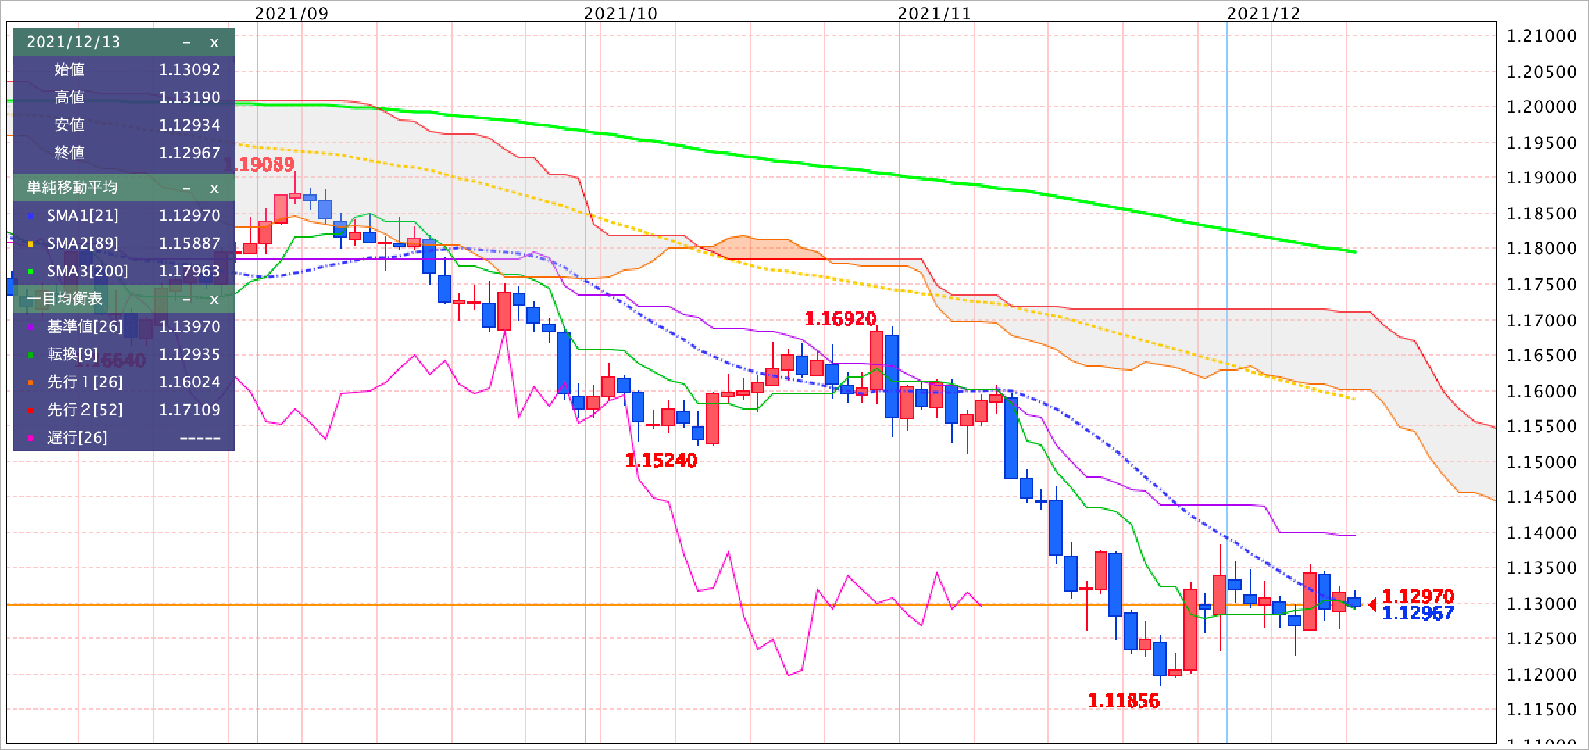Click the SMA3[200] green color marker
1589x750 pixels.
pos(31,272)
